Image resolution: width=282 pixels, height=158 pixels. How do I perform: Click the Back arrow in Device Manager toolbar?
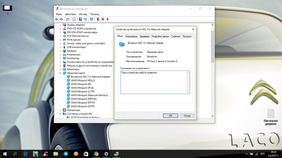coord(56,19)
